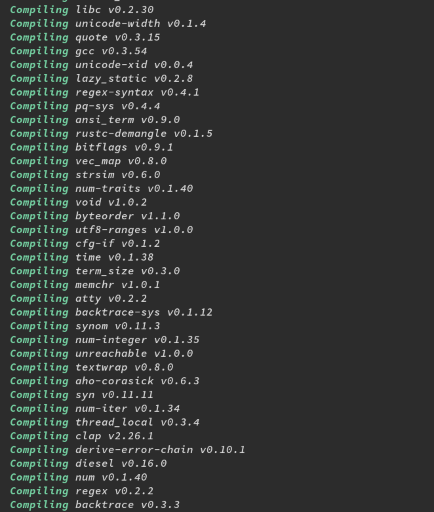Click rustc-demangle v0.1.5 in the output
The image size is (434, 512).
click(144, 133)
